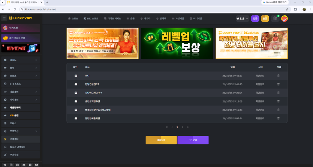
Task: Expand the 스포츠 sidebar submenu
Action: (x=36, y=76)
